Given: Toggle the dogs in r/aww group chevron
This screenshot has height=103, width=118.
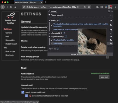Looking at the screenshot, I should click(x=111, y=37).
